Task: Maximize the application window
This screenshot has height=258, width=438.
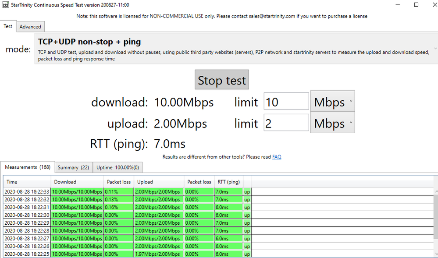Action: pos(416,5)
